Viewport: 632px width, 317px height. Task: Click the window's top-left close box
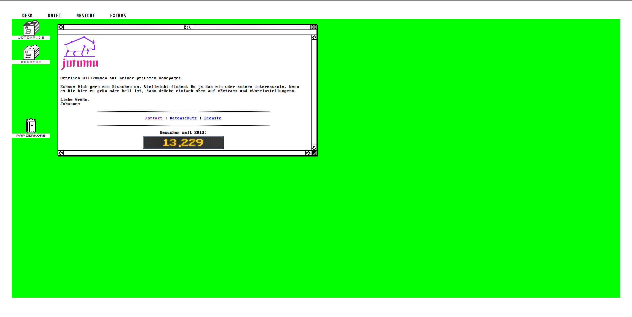[x=61, y=27]
